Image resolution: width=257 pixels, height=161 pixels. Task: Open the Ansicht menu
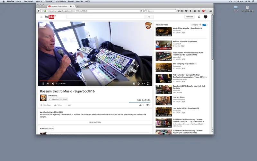[39, 2]
